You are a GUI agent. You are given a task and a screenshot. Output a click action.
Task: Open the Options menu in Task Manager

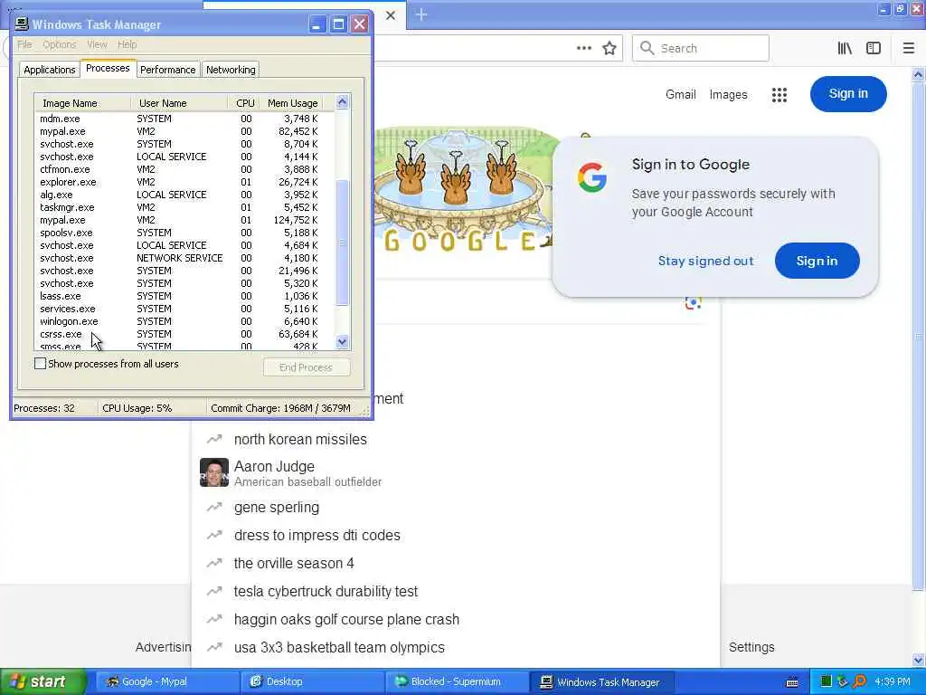(x=59, y=44)
